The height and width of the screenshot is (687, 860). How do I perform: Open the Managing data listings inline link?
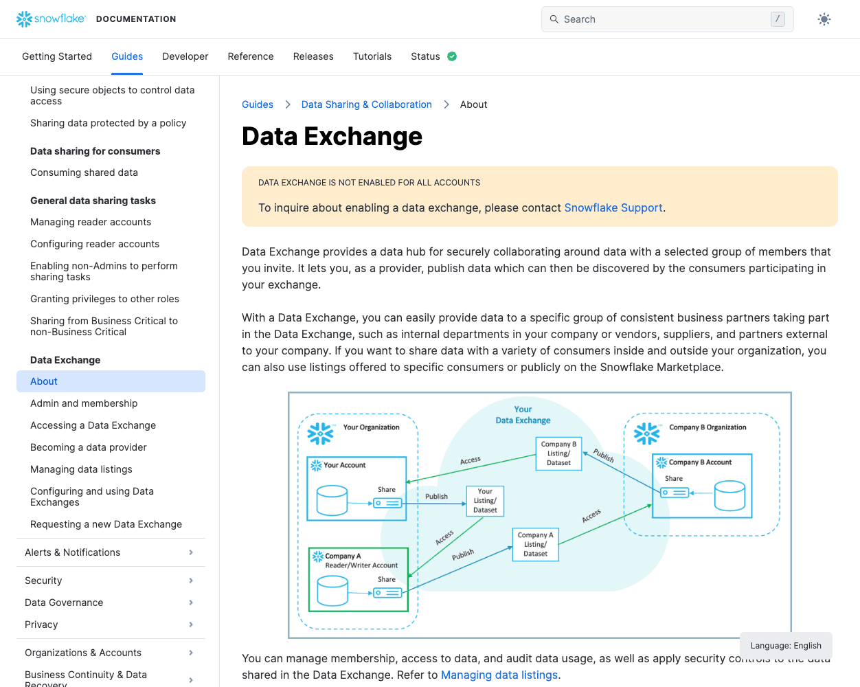499,675
